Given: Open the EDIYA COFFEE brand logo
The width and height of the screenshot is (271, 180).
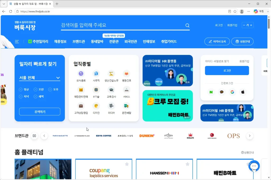Looking at the screenshot, I should point(104,136).
